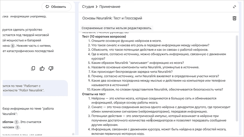Click question 6 about компоненты чипа Neuralink

[145, 67]
